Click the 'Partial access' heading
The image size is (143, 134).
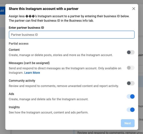[19, 44]
